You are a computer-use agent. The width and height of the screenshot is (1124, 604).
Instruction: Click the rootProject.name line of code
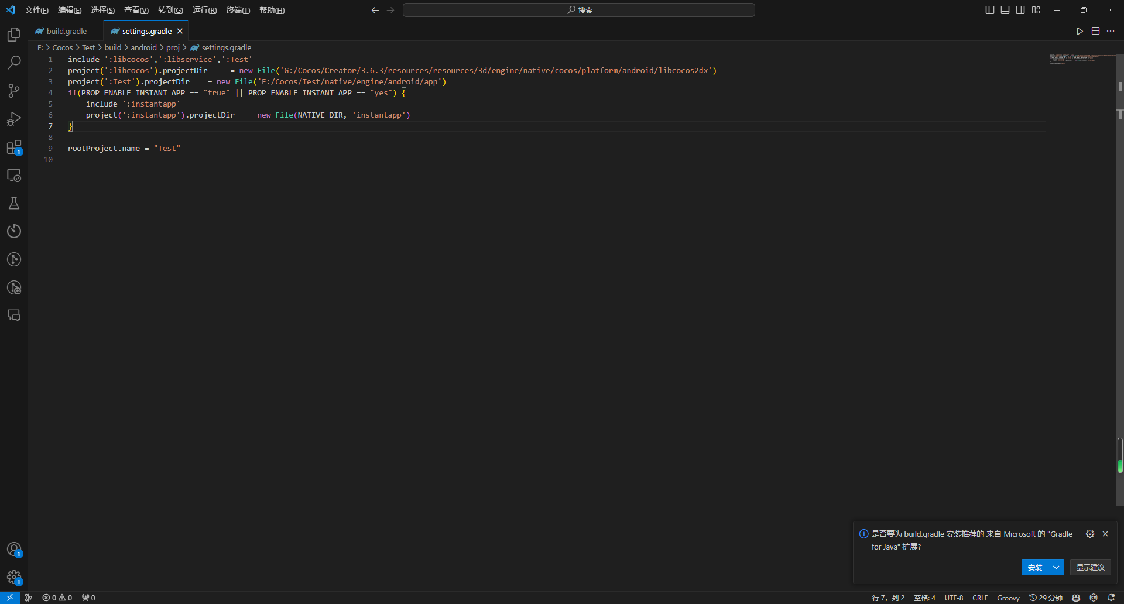[x=124, y=149]
